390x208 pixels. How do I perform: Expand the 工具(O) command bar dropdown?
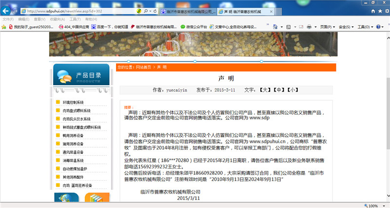pyautogui.click(x=365, y=27)
